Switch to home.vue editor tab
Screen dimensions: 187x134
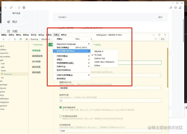coord(38,45)
